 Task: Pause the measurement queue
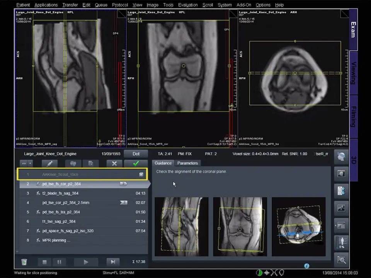pyautogui.click(x=59, y=262)
